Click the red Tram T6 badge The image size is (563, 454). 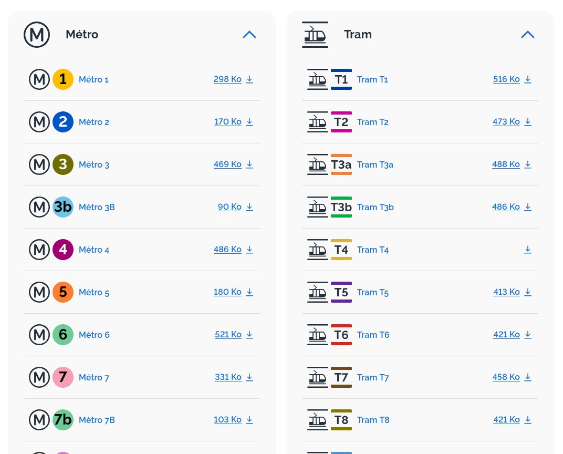[x=341, y=335]
